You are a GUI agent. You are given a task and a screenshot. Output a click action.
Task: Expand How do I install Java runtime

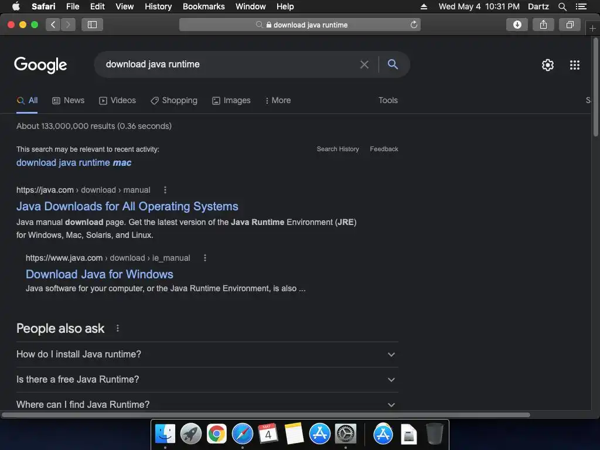[207, 354]
